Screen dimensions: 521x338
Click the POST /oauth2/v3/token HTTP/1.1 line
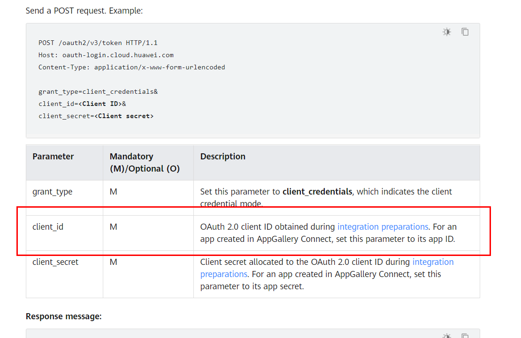(98, 43)
